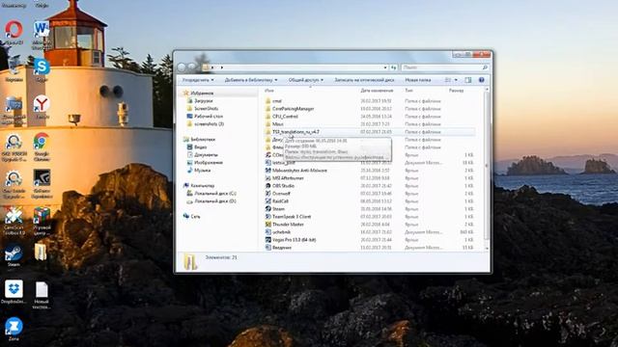Image resolution: width=618 pixels, height=347 pixels.
Task: Select the OBS Studio shortcut in list
Action: point(283,186)
